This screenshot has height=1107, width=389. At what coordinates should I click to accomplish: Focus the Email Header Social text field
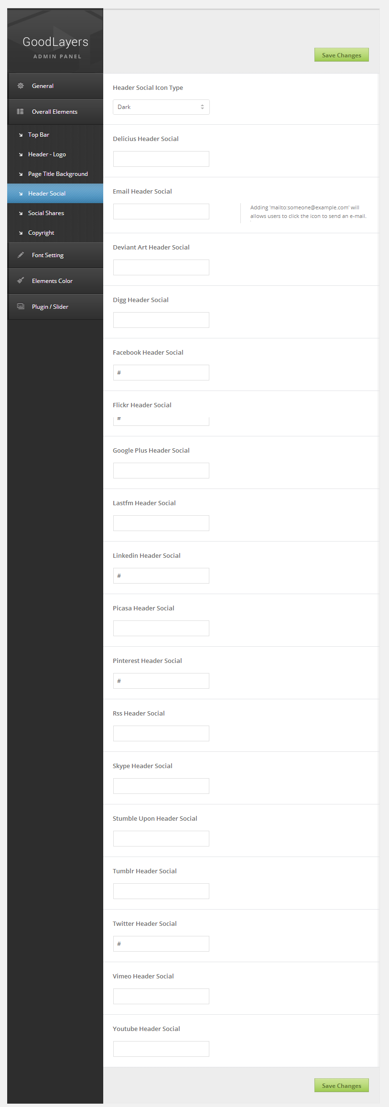click(x=161, y=212)
